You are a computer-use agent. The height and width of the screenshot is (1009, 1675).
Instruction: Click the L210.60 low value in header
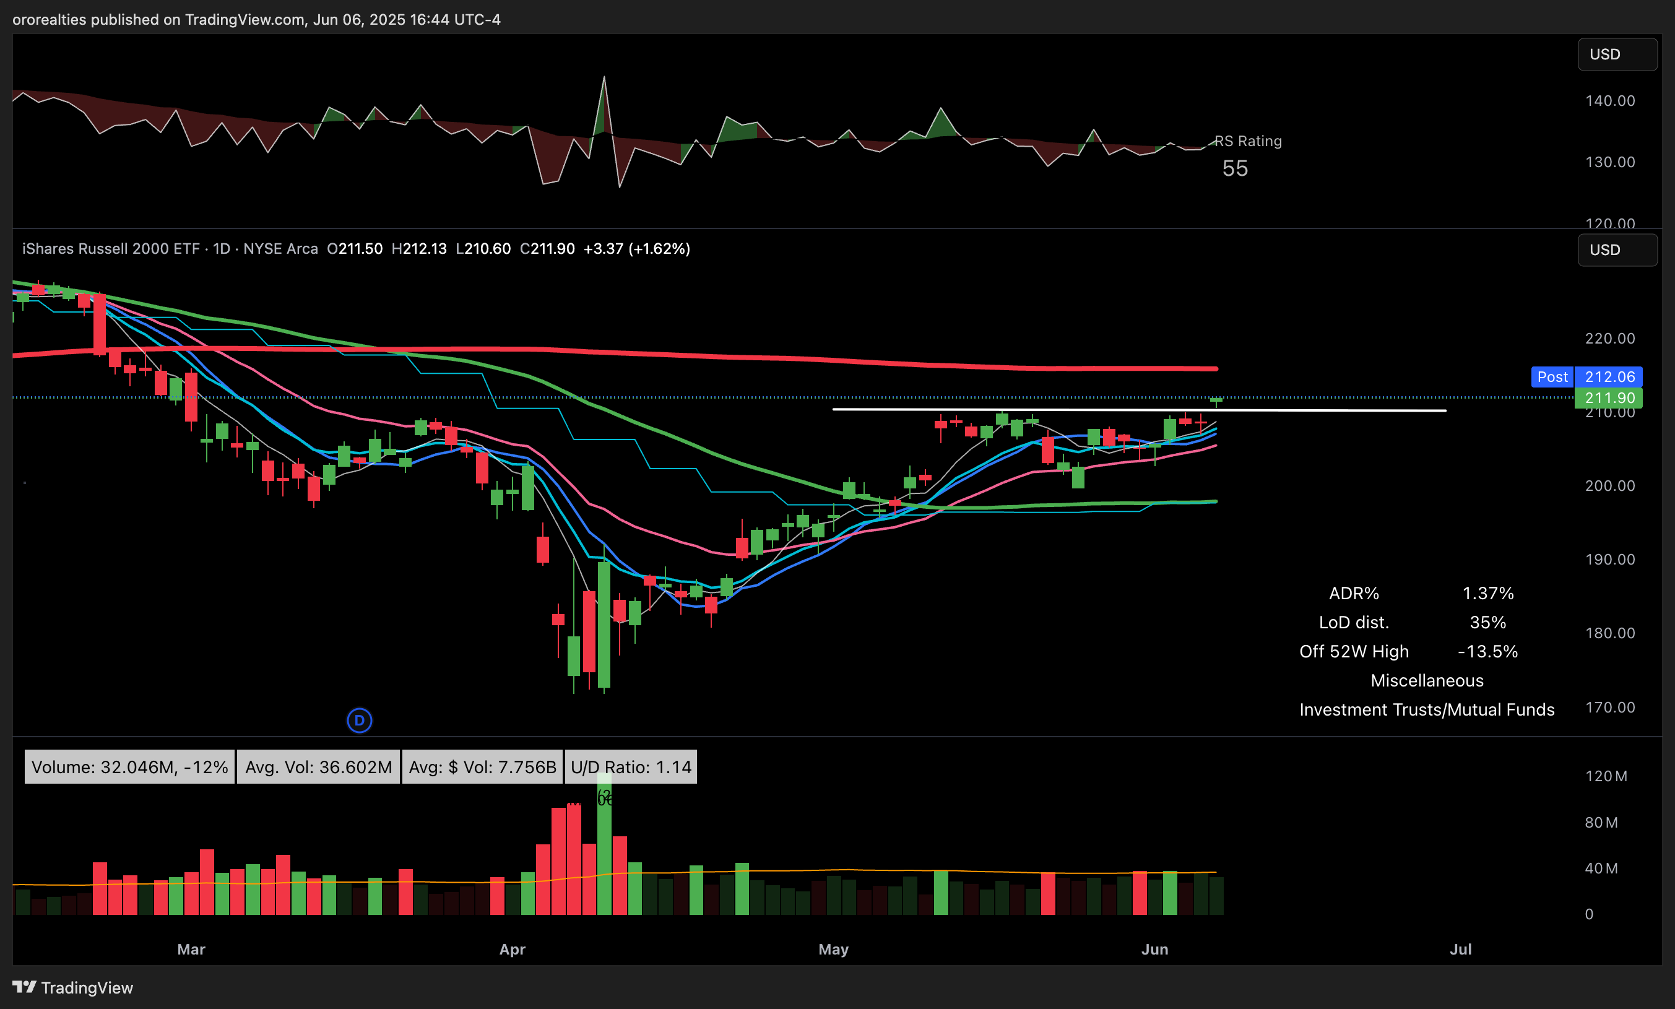tap(483, 249)
